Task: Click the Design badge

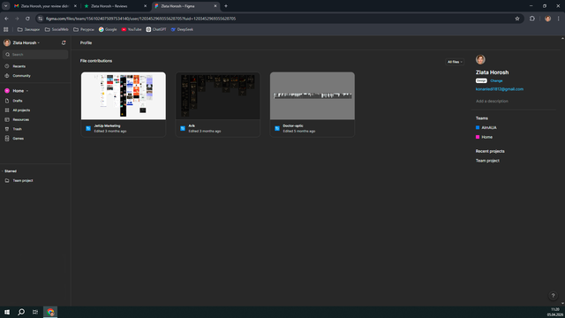Action: (481, 80)
